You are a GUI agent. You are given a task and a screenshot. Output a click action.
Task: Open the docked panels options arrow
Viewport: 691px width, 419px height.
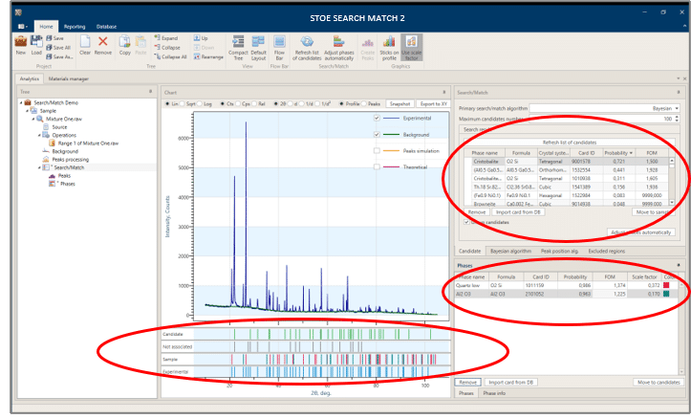tap(679, 78)
